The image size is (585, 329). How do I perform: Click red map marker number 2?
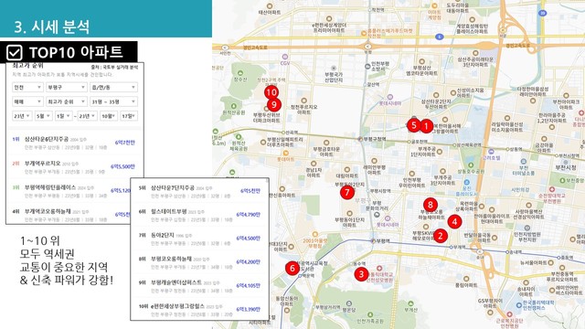tap(441, 236)
